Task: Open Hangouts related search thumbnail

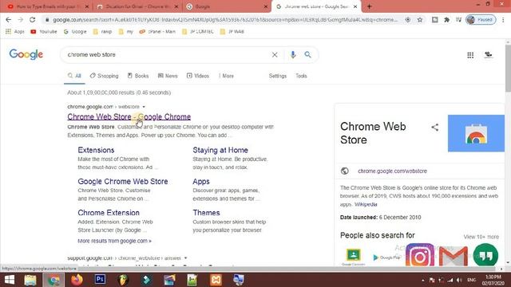Action: coord(485,255)
